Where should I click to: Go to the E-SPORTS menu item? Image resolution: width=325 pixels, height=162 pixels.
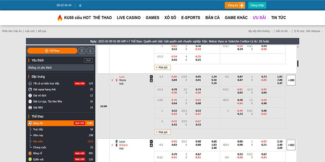pos(191,18)
